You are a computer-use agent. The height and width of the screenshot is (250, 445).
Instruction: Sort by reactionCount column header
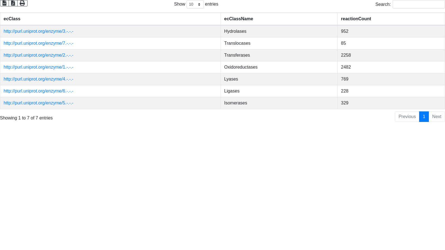click(x=356, y=19)
